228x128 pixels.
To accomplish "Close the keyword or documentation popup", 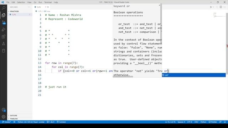I will [x=159, y=5].
